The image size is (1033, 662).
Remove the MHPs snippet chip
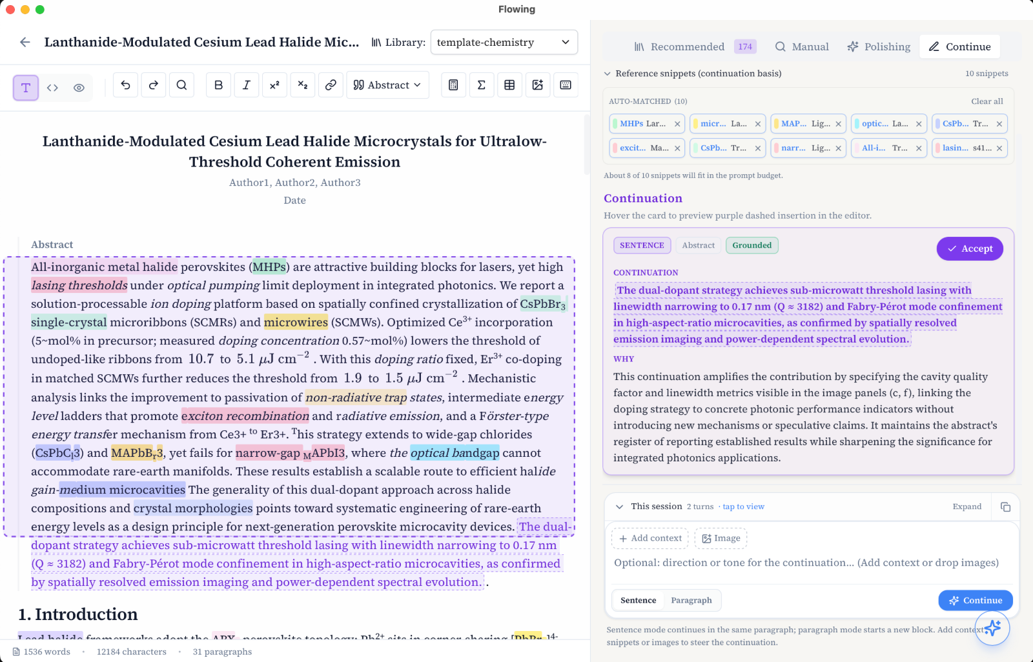(677, 124)
